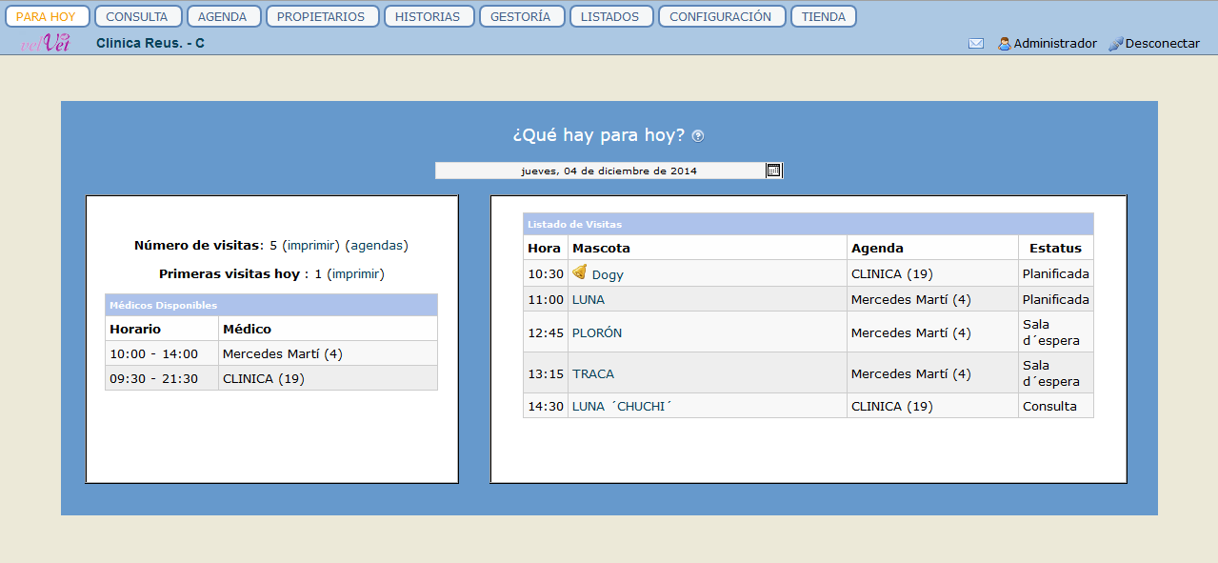
Task: Click the help question mark icon
Action: (698, 136)
